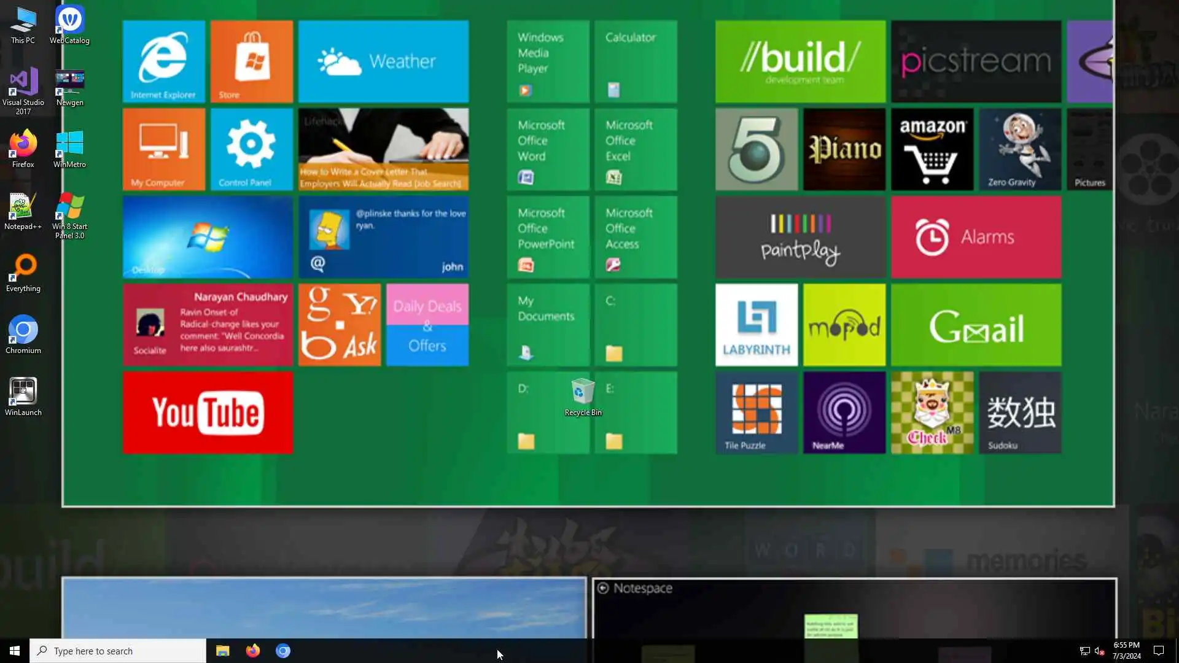
Task: Open the Everything search desktop icon
Action: click(23, 269)
